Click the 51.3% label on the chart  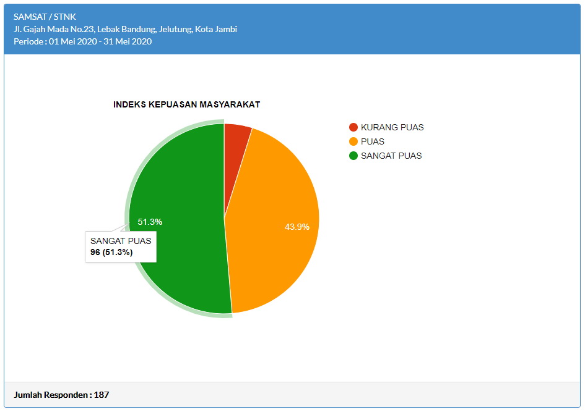pyautogui.click(x=150, y=222)
